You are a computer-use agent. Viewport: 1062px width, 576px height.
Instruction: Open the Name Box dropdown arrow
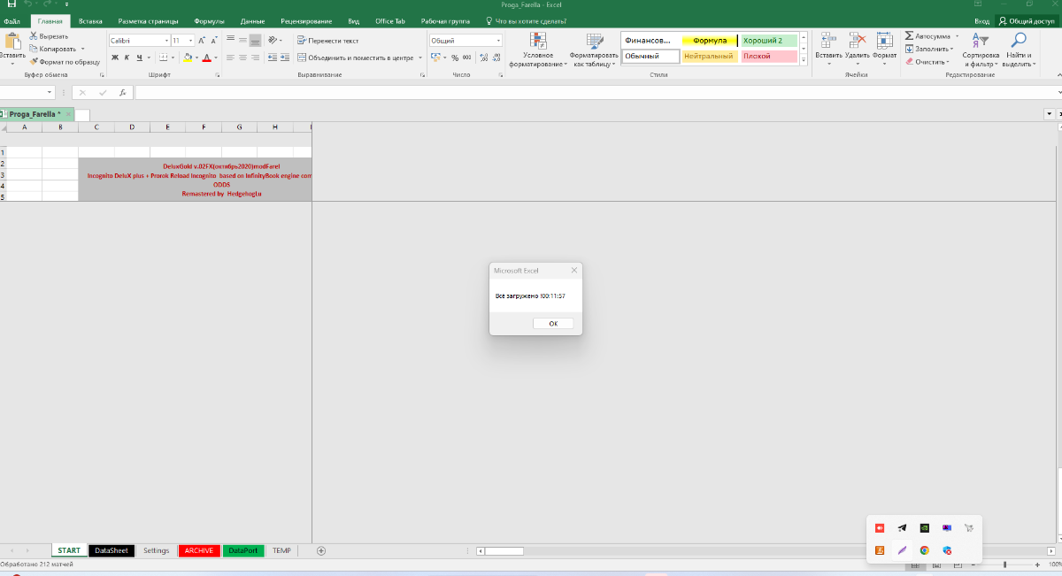click(50, 92)
